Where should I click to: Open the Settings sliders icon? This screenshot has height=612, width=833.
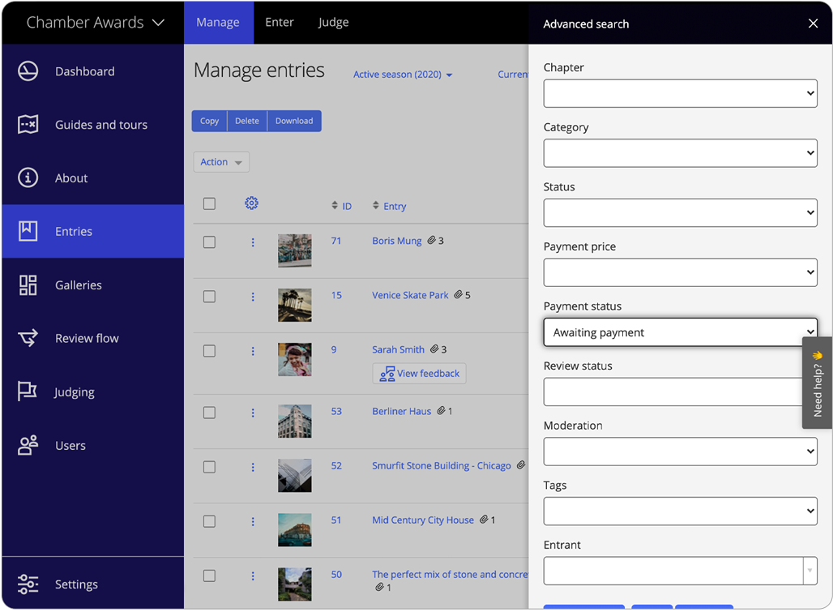pos(28,584)
